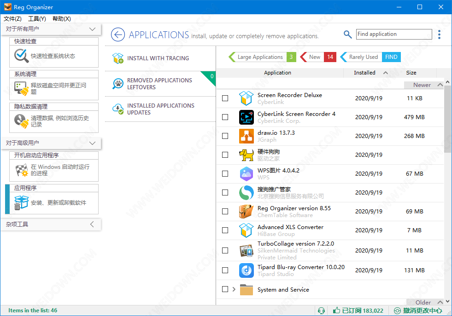Click the back arrow beside APPLICATIONS
Screen dimensions: 452x316
click(118, 35)
